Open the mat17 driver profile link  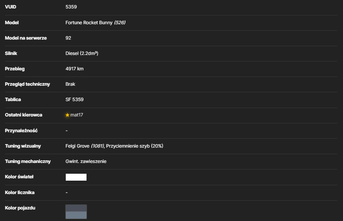[77, 115]
